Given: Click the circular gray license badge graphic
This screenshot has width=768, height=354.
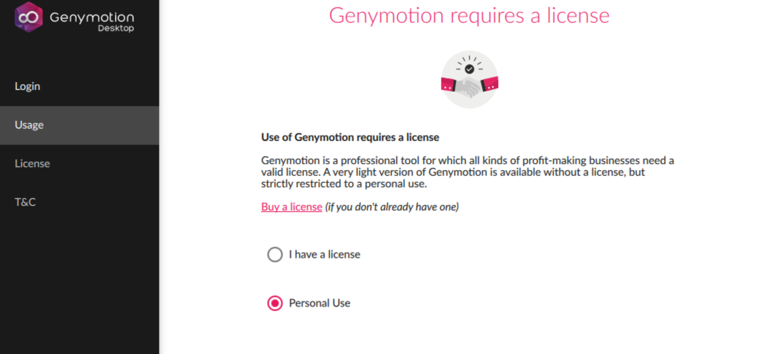Looking at the screenshot, I should click(469, 79).
